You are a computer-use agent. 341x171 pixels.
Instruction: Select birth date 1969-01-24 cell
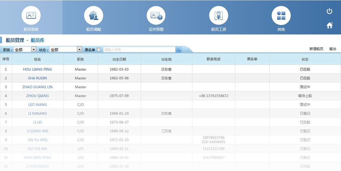pos(119,113)
